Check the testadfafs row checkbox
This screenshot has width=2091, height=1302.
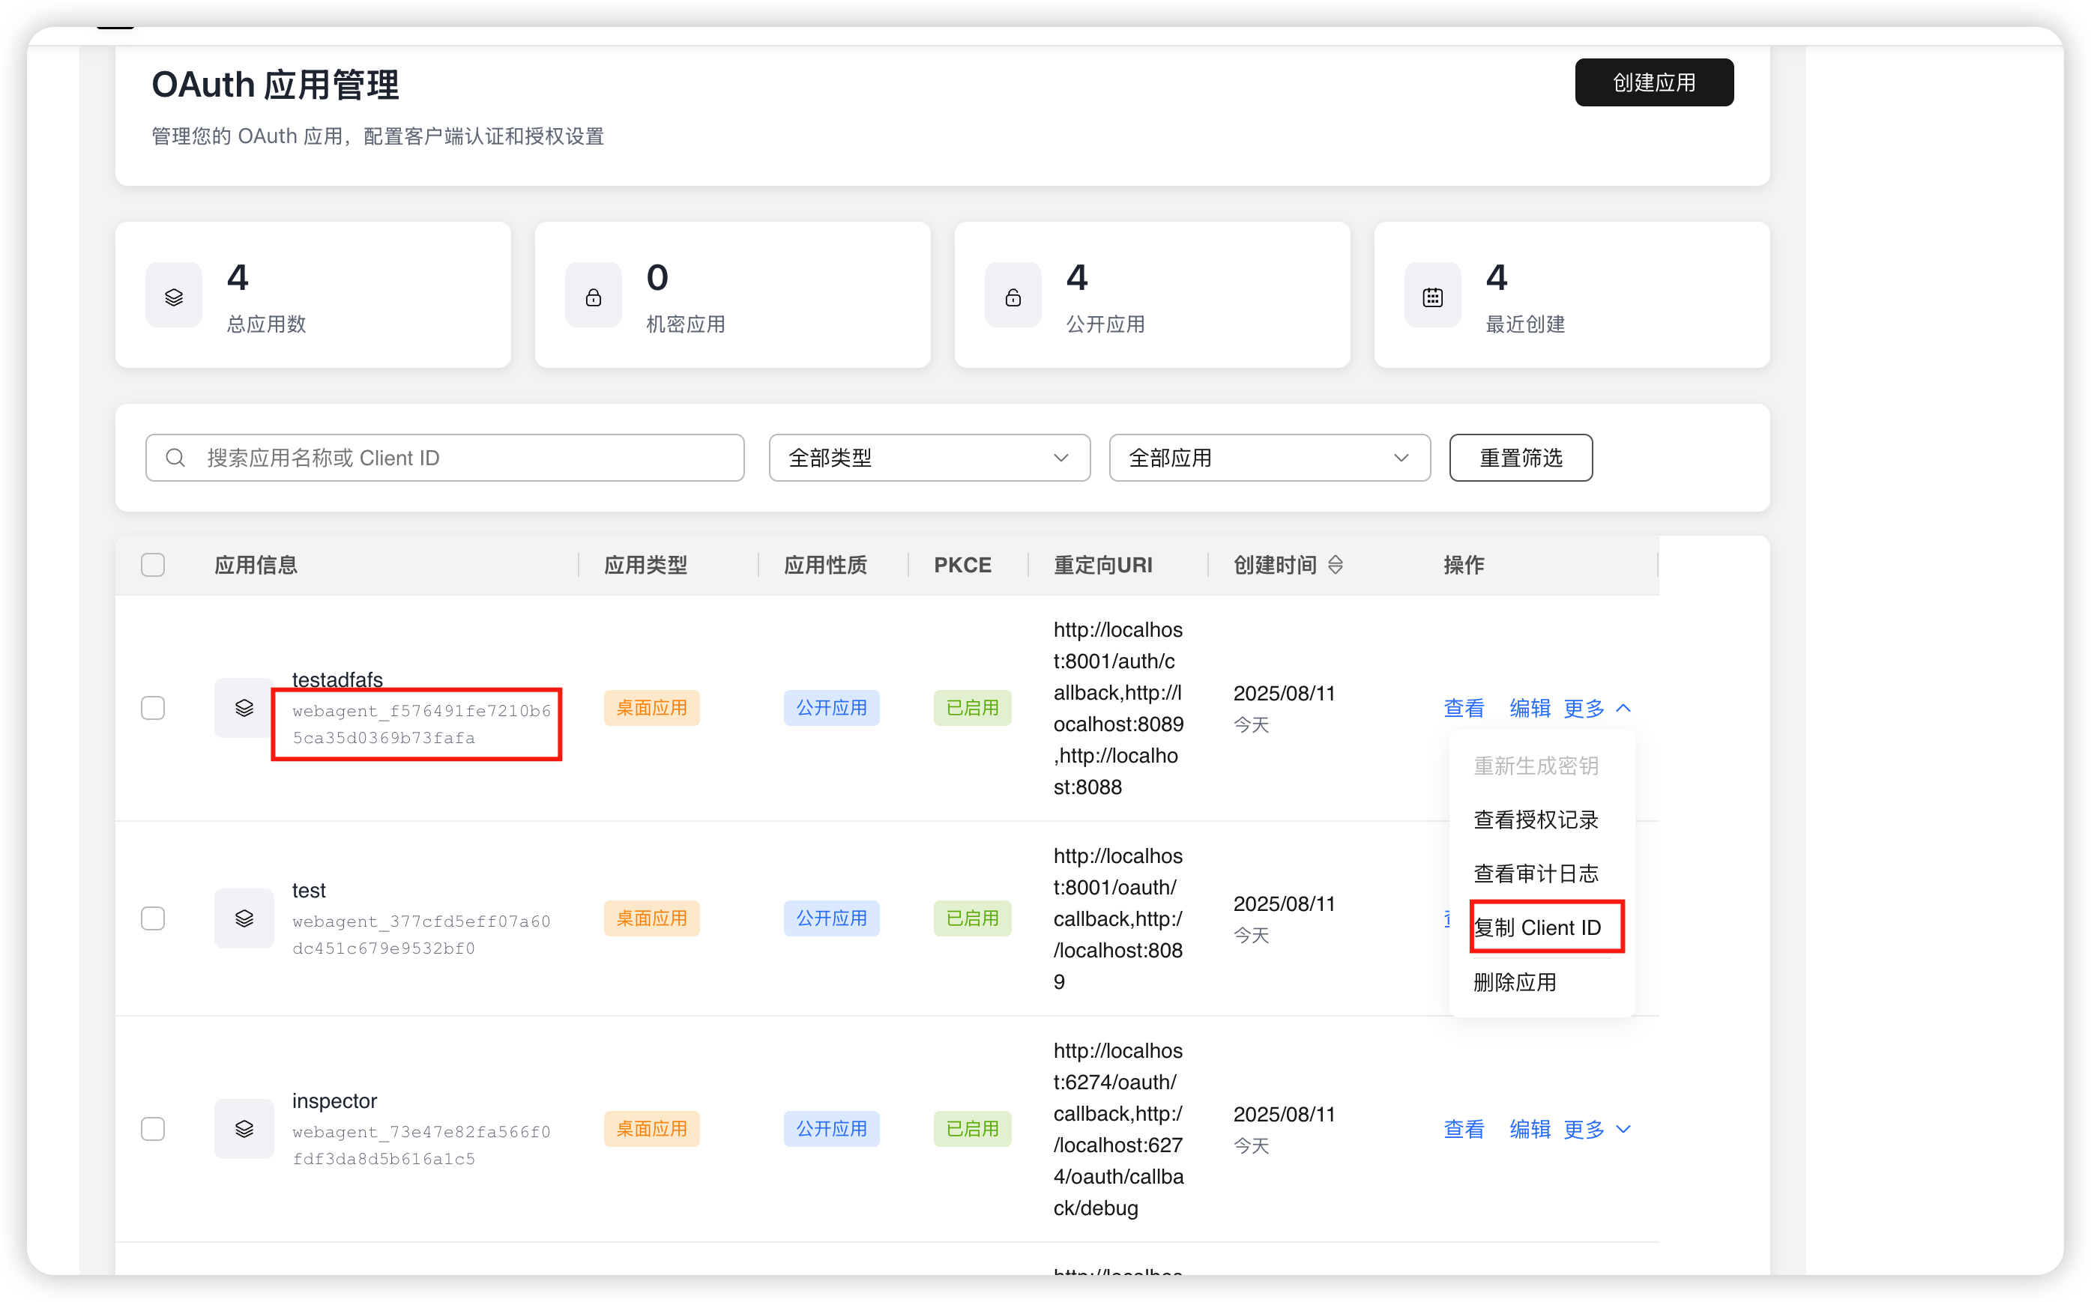[154, 708]
